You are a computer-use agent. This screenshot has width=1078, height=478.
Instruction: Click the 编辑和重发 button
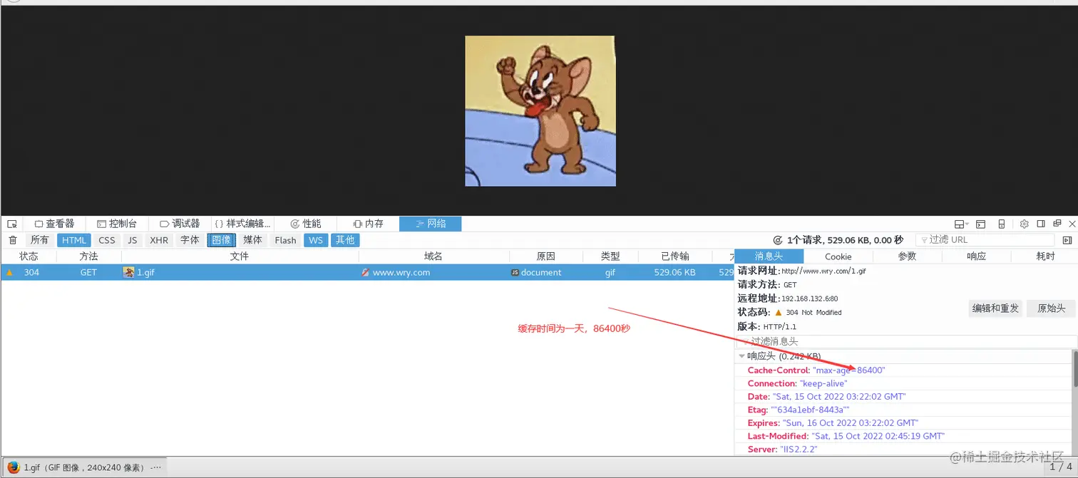pyautogui.click(x=995, y=308)
